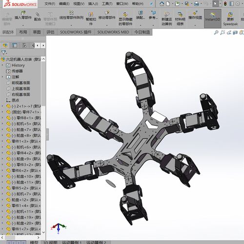Select the 传感器 sensors item
Image resolution: width=244 pixels, height=244 pixels.
pos(17,71)
